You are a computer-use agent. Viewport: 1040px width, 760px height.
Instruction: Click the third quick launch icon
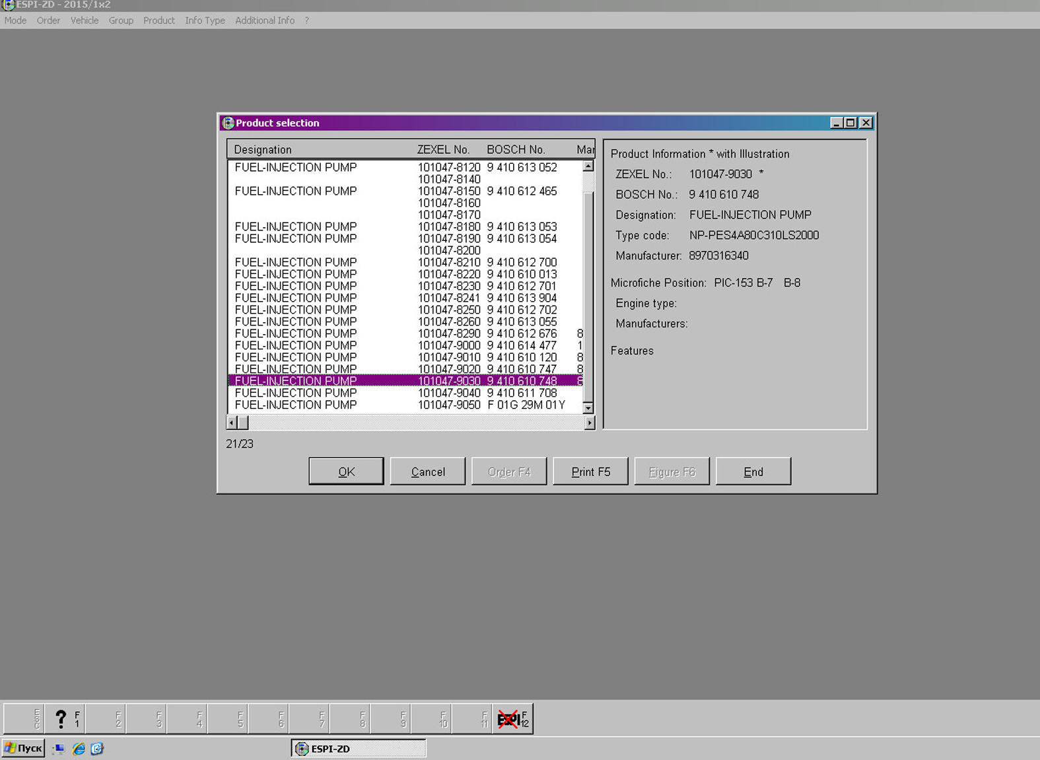click(x=97, y=749)
